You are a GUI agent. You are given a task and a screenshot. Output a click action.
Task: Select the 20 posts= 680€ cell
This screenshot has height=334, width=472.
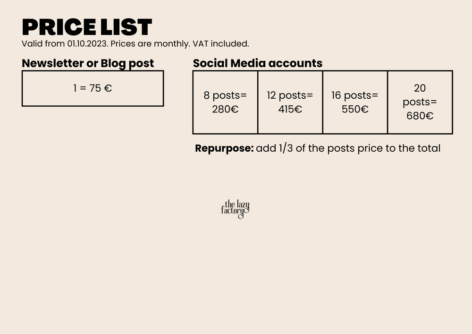420,103
